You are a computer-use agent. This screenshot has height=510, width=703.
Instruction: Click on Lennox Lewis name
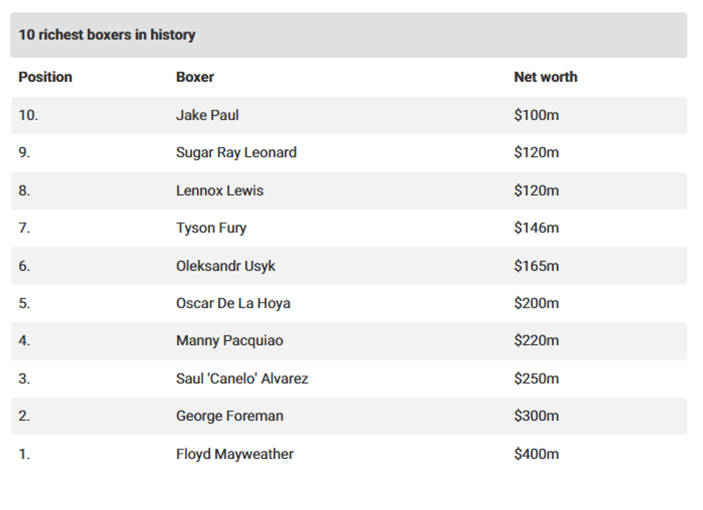220,190
